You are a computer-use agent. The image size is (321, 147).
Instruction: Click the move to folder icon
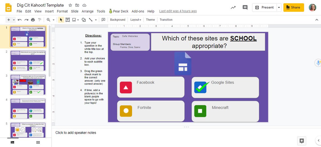(x=77, y=5)
